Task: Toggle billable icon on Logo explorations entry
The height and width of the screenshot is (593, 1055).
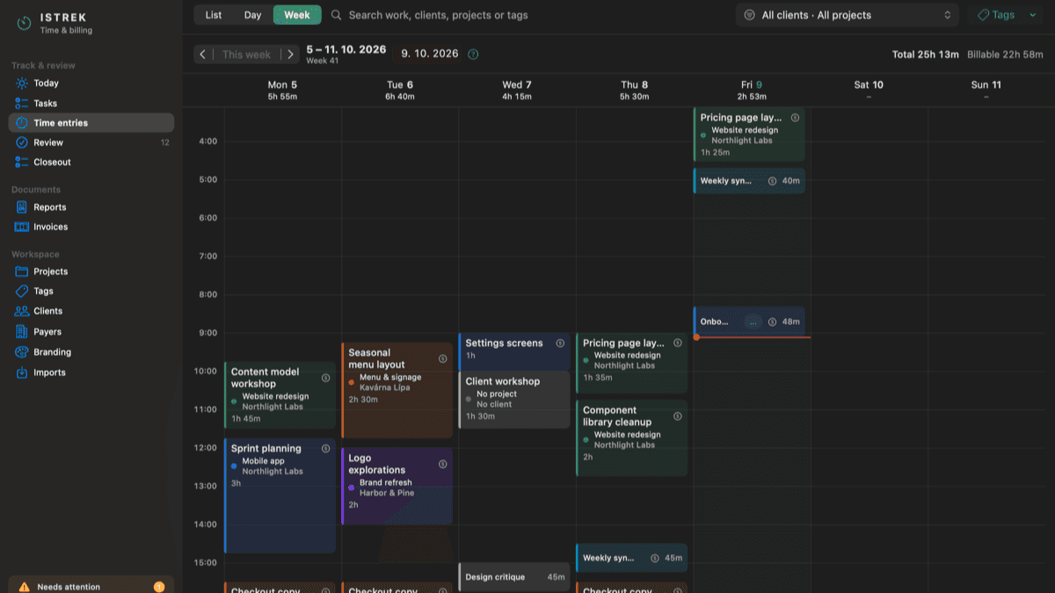Action: click(x=442, y=464)
